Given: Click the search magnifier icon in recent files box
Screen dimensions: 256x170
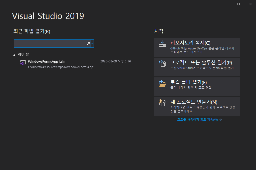Looking at the screenshot, I should click(x=88, y=43).
